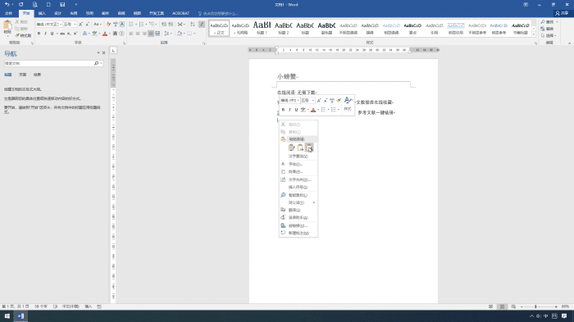Click the navigation pane search field
The width and height of the screenshot is (574, 322).
[48, 63]
